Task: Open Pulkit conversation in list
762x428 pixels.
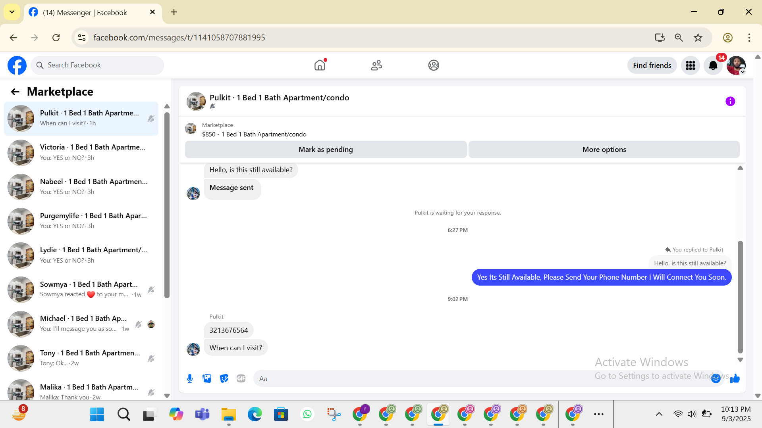Action: coord(81,119)
